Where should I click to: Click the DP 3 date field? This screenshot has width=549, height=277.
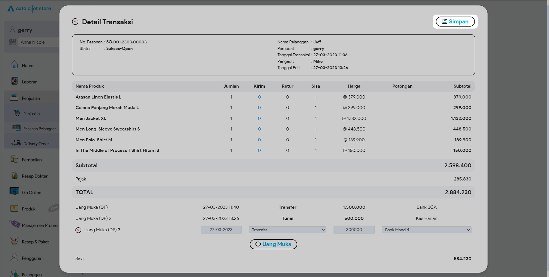click(221, 230)
